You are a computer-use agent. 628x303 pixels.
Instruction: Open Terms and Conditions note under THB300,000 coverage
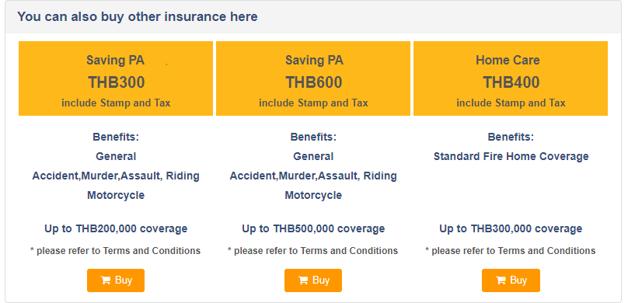tap(510, 251)
